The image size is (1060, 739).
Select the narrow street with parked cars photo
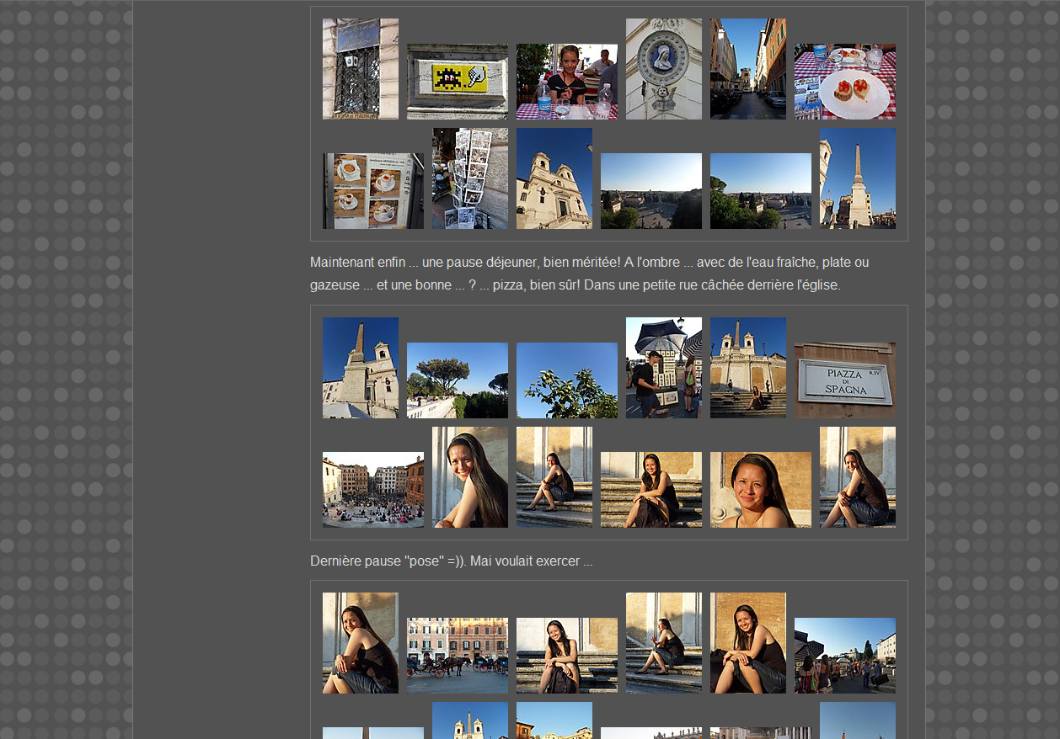click(x=747, y=69)
